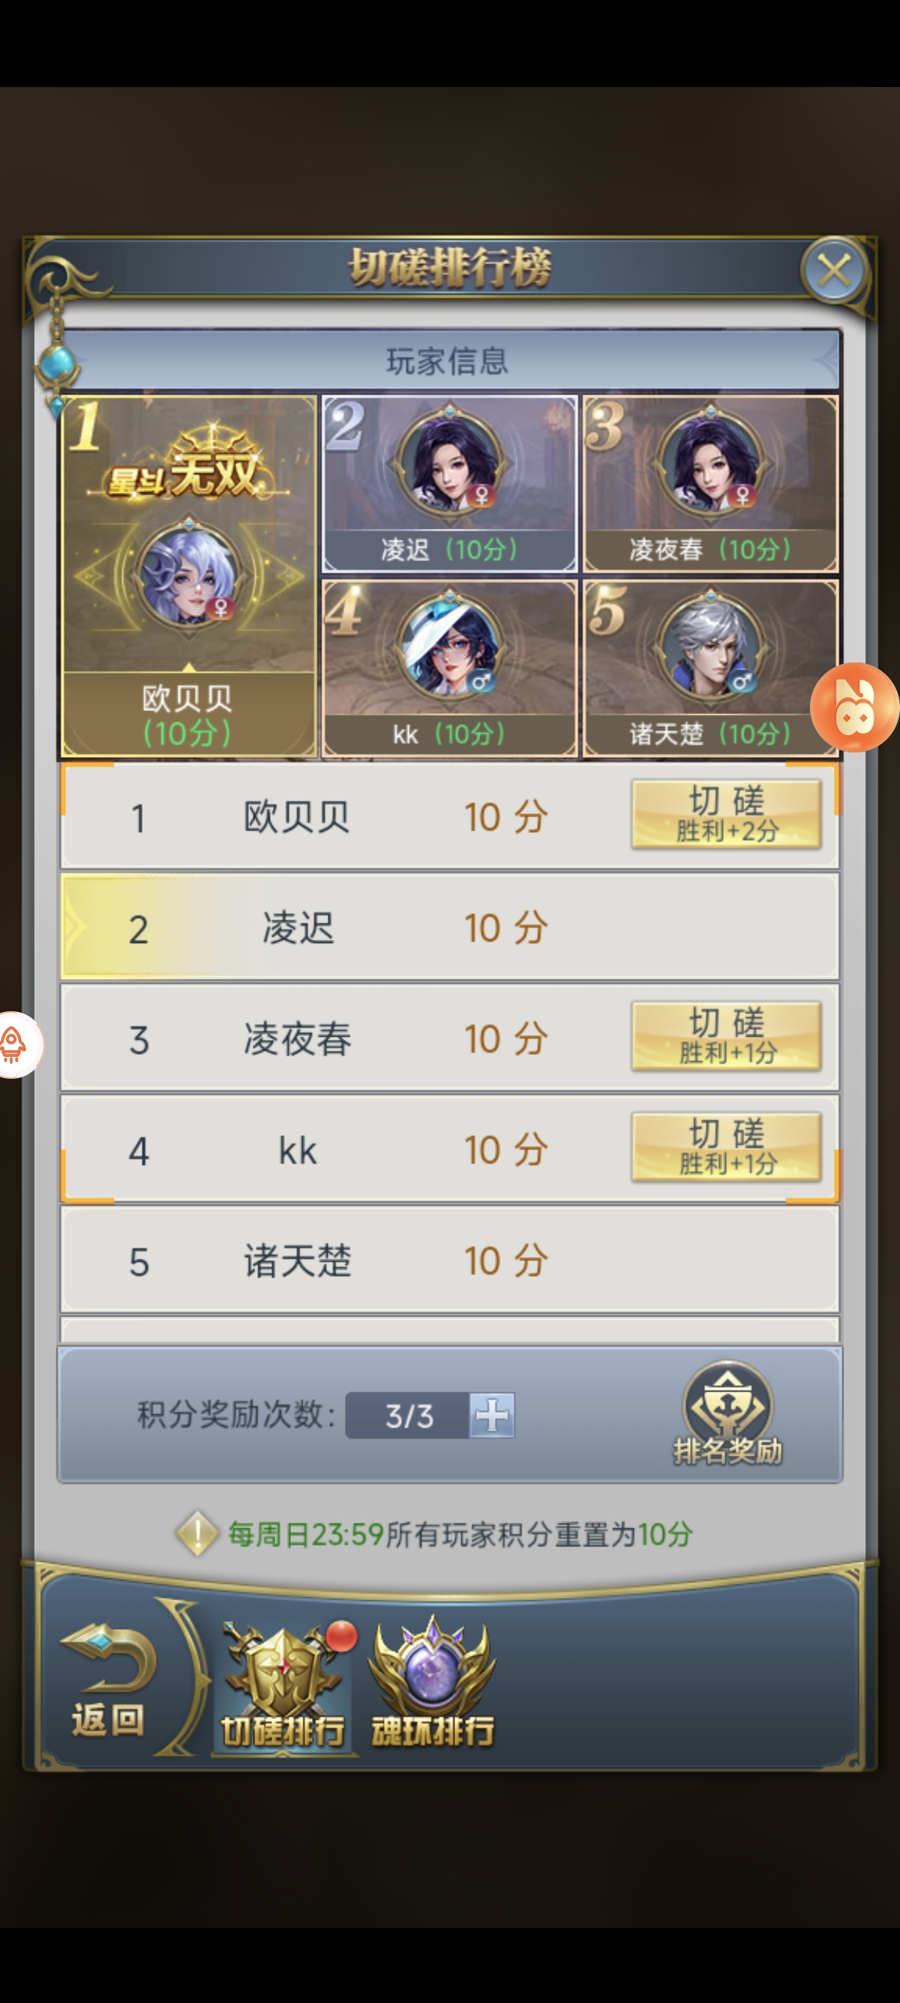Challenge 凌夜春 with 切磋 button

726,1036
